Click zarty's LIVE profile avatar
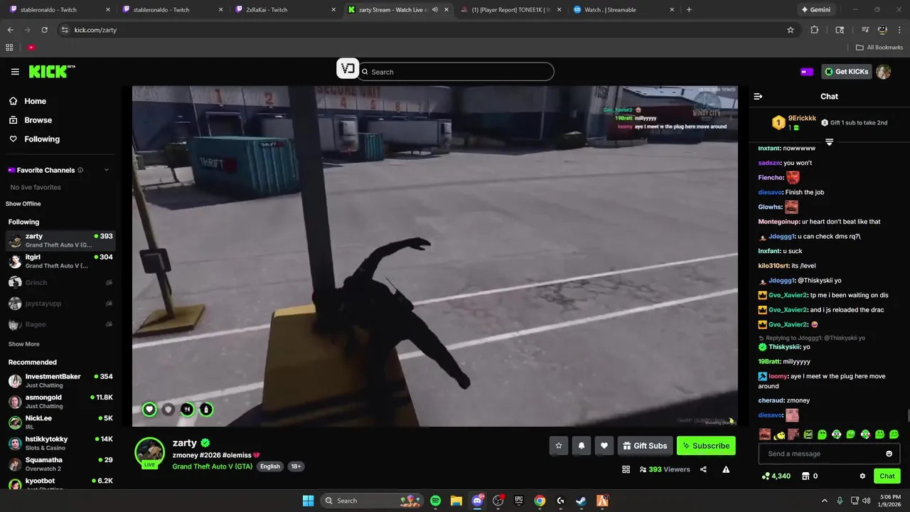910x512 pixels. pyautogui.click(x=150, y=452)
